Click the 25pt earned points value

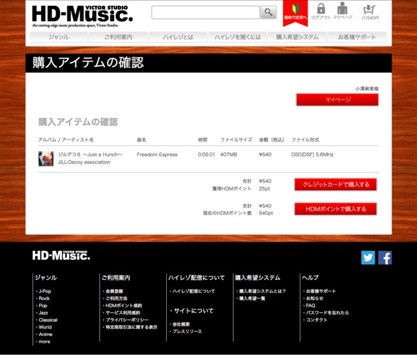265,189
